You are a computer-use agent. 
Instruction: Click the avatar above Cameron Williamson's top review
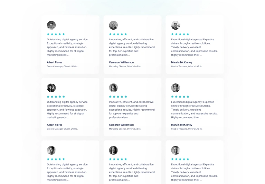click(113, 25)
